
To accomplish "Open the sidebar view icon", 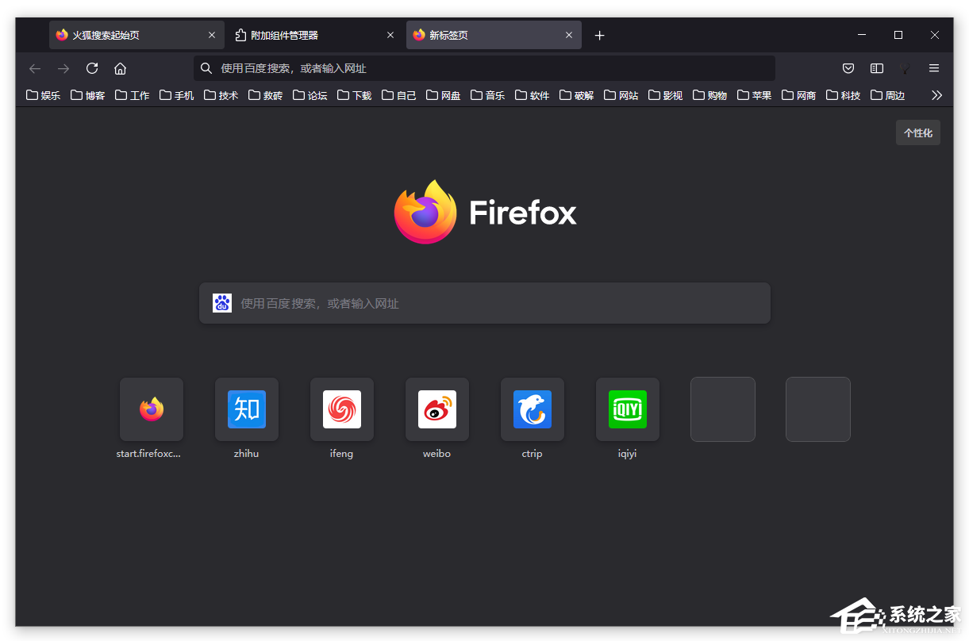I will pyautogui.click(x=876, y=68).
